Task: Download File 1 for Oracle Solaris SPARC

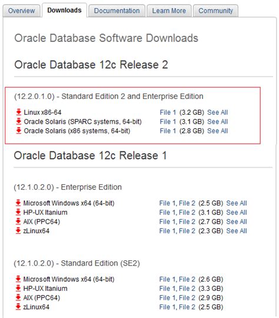Action: tap(168, 122)
